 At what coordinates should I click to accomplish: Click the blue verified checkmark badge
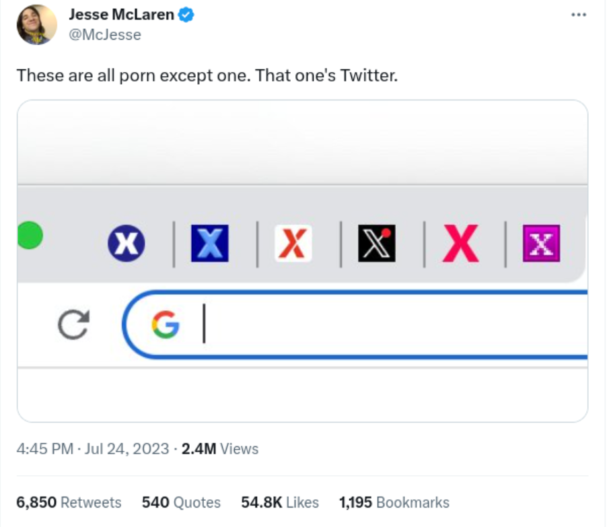186,15
